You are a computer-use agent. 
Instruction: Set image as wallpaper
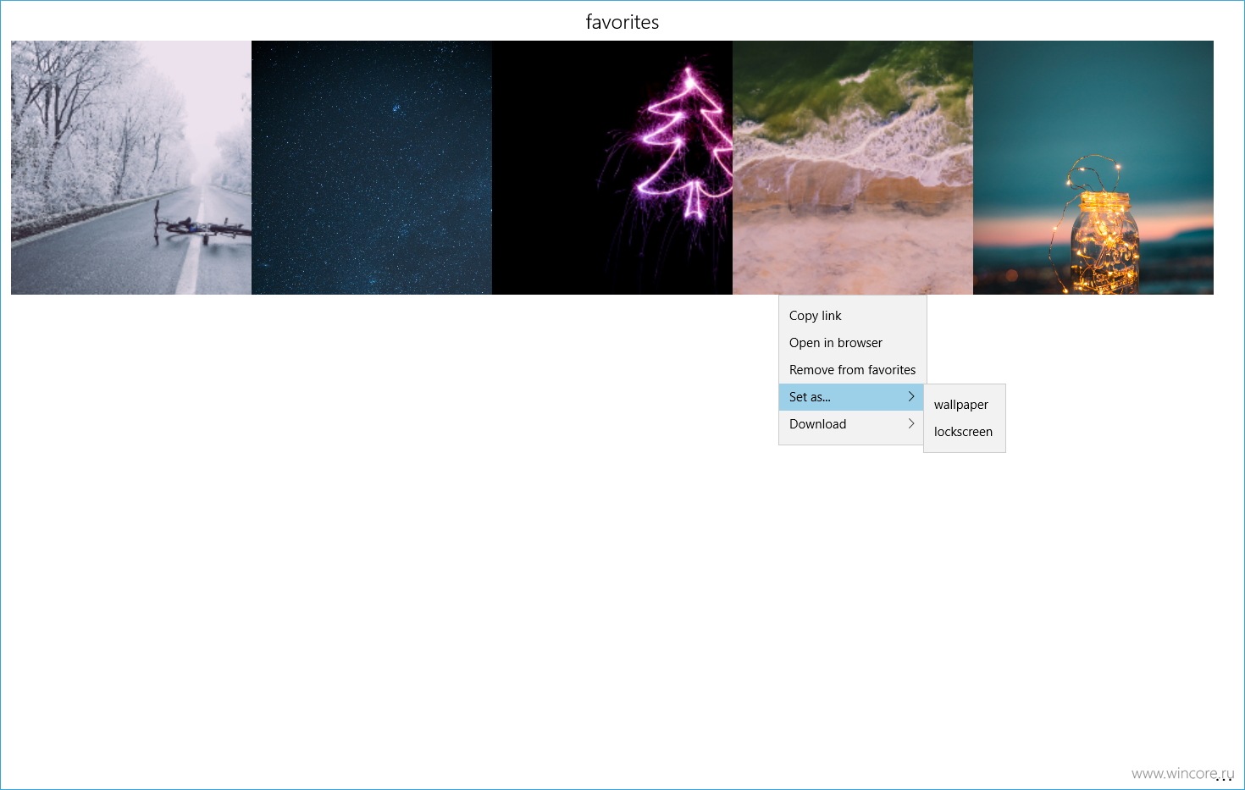[x=964, y=405]
